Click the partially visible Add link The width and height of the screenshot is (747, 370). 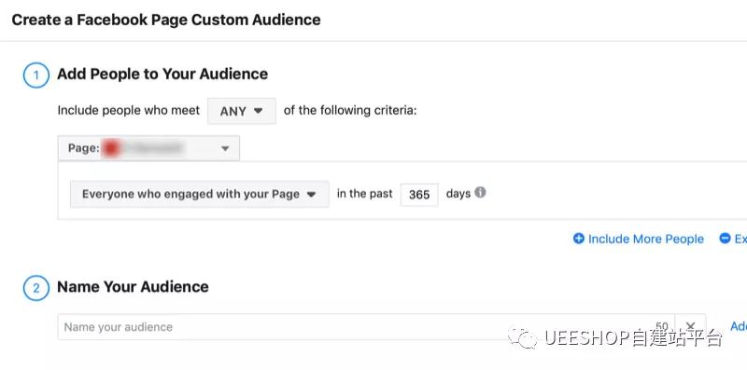739,326
